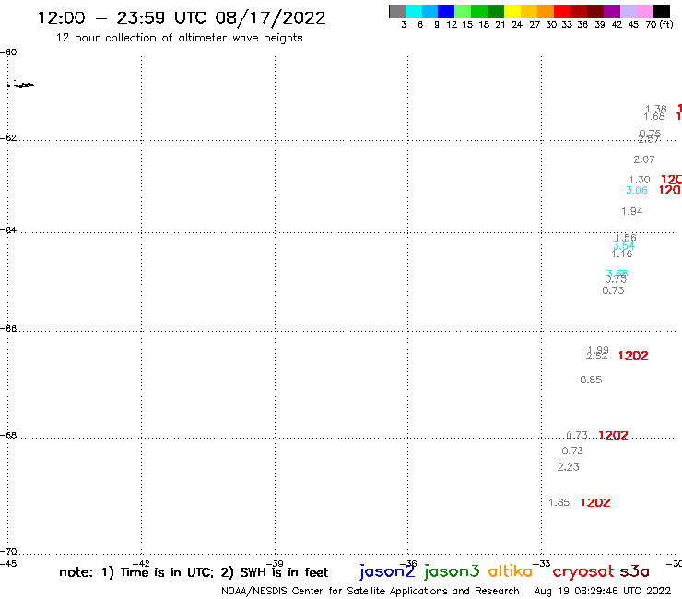Select the purple 42 ft legend swatch
The height and width of the screenshot is (599, 682).
(x=612, y=11)
